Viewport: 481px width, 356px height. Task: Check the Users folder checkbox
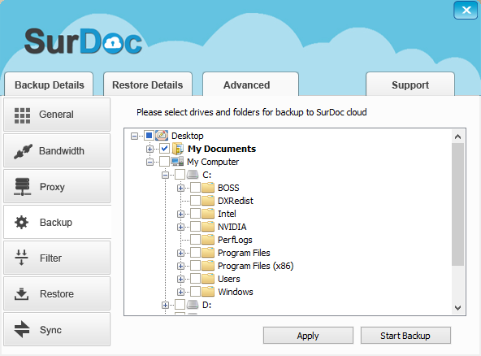pyautogui.click(x=195, y=278)
